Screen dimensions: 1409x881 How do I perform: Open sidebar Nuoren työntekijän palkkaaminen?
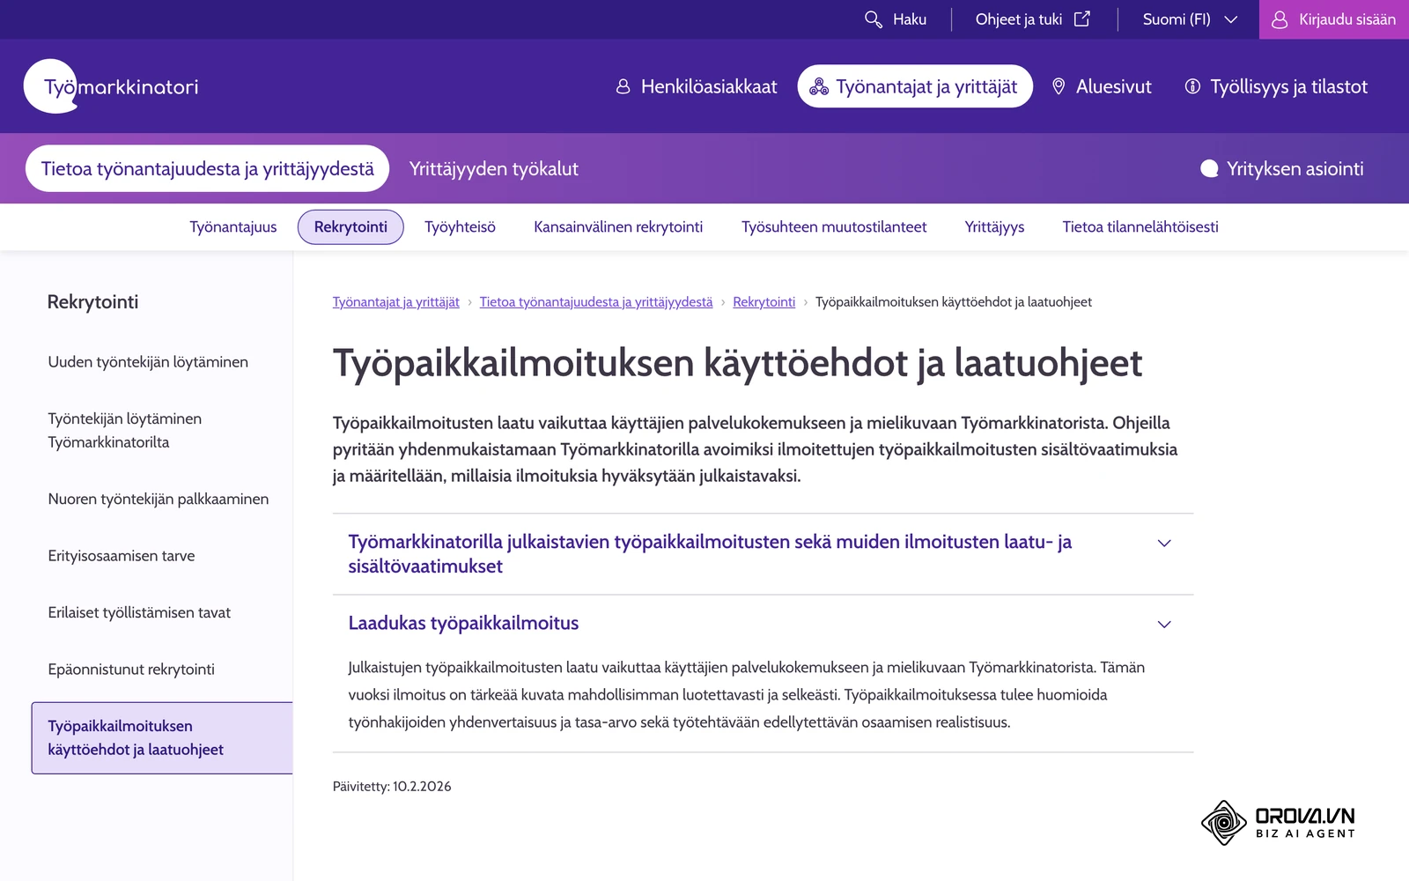click(x=159, y=499)
